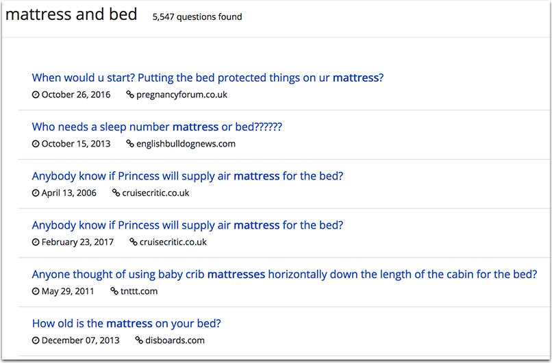Click the englishbulldognews.com source text
Viewport: 552px width, 363px height.
(186, 144)
